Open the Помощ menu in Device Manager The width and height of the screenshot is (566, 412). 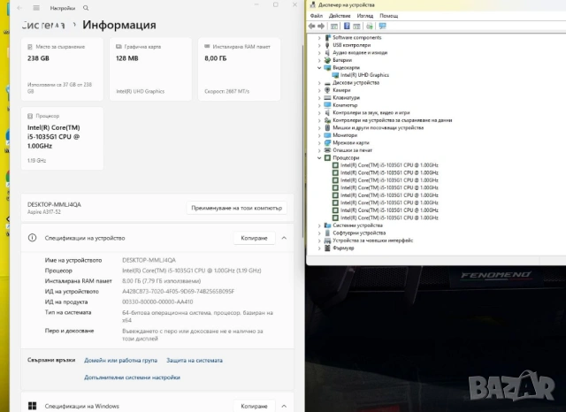click(389, 16)
